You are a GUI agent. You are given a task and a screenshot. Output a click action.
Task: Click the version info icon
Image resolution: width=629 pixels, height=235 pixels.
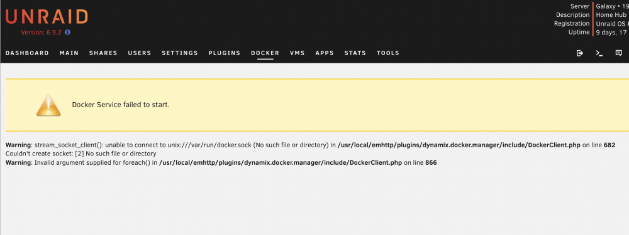pyautogui.click(x=67, y=33)
